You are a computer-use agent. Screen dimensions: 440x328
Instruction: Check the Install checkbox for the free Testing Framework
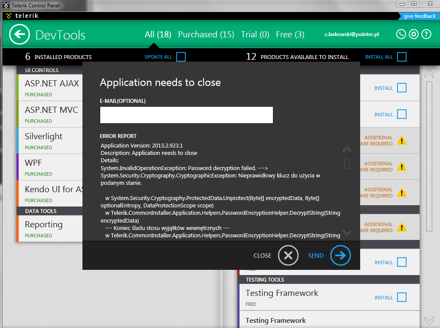click(402, 297)
